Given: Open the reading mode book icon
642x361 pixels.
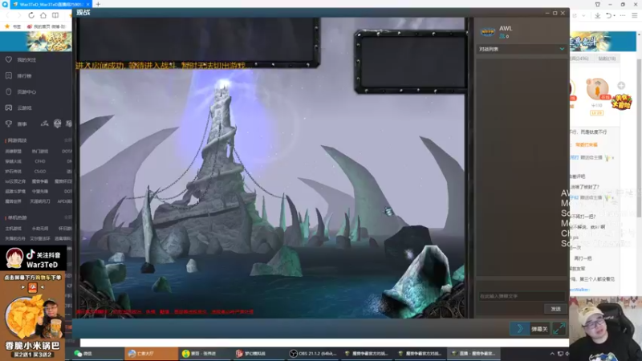Looking at the screenshot, I should point(55,15).
